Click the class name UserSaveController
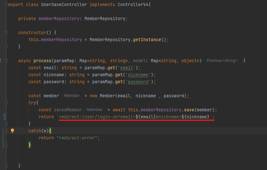The height and width of the screenshot is (170, 267). 64,4
